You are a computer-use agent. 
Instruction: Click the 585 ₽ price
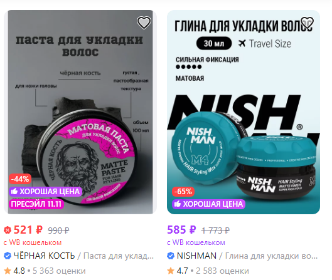click(x=181, y=230)
